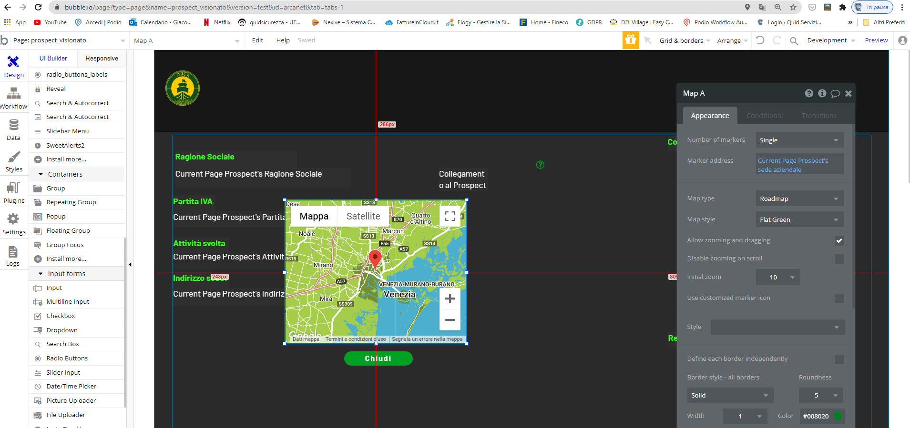910x428 pixels.
Task: Click the Preview link
Action: pos(876,40)
